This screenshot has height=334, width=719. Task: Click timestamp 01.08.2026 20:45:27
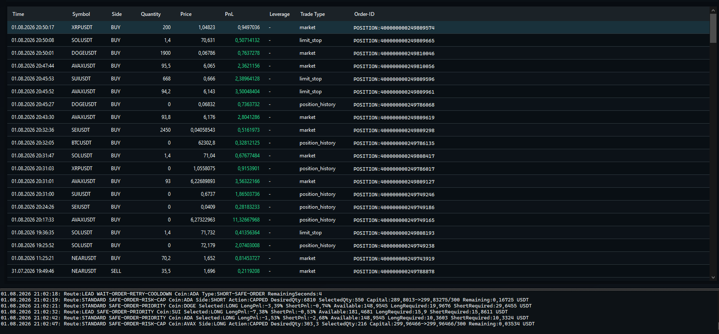pyautogui.click(x=33, y=104)
